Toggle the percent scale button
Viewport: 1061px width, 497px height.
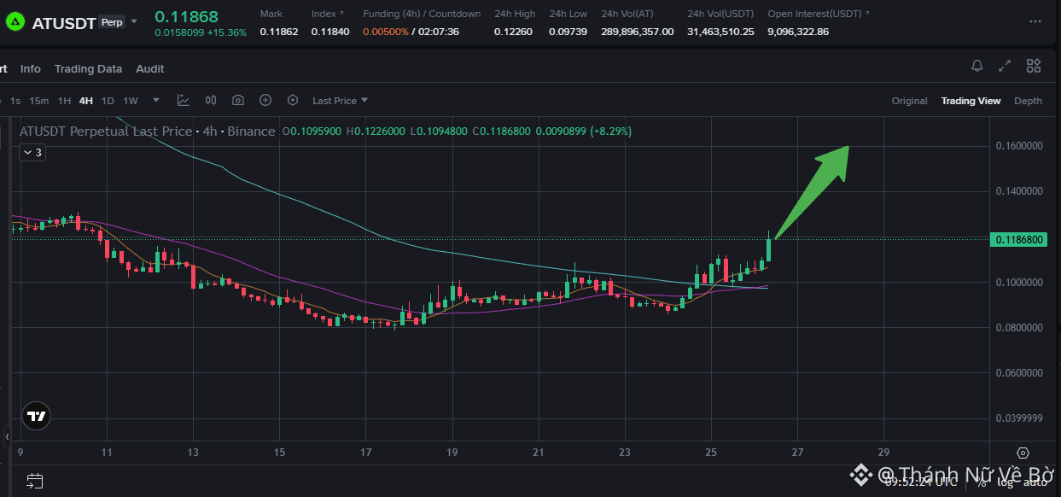pos(982,482)
